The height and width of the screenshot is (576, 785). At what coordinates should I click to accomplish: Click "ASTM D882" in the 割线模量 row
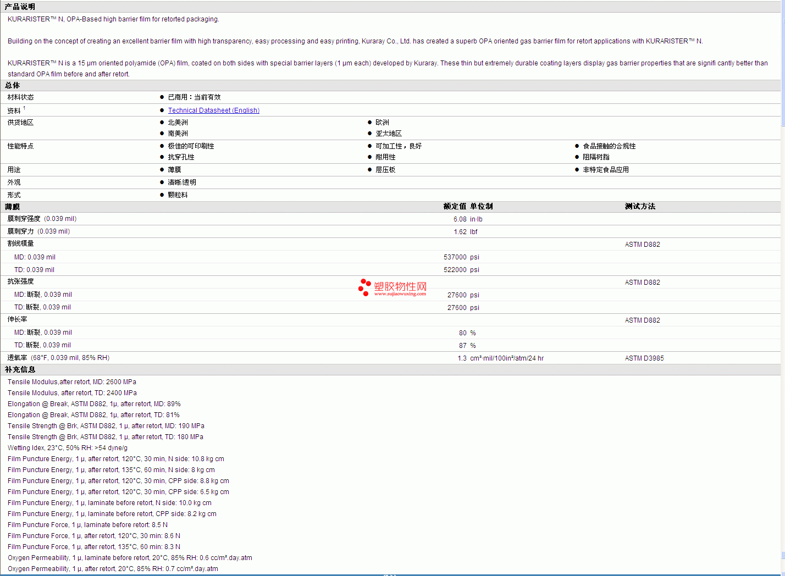643,245
